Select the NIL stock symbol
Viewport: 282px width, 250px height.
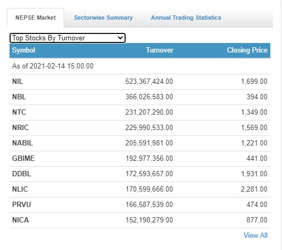pyautogui.click(x=17, y=81)
